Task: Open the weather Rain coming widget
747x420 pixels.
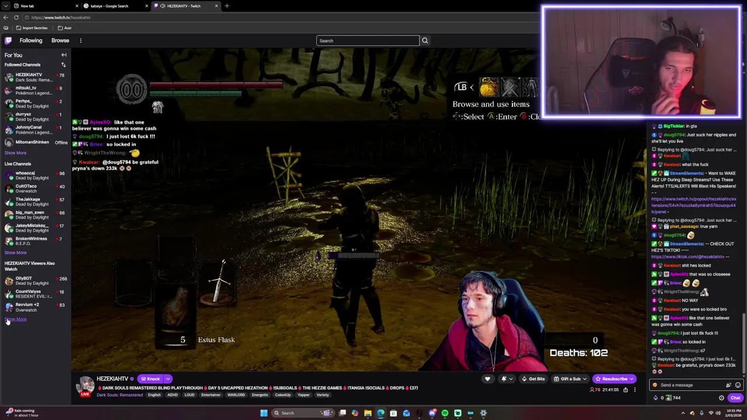Action: pyautogui.click(x=21, y=413)
